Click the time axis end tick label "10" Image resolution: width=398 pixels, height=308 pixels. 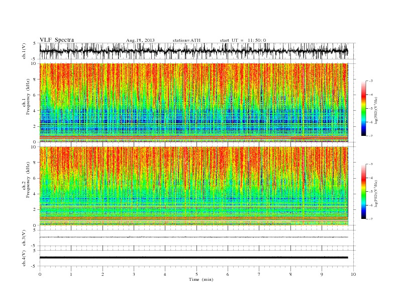(x=353, y=274)
